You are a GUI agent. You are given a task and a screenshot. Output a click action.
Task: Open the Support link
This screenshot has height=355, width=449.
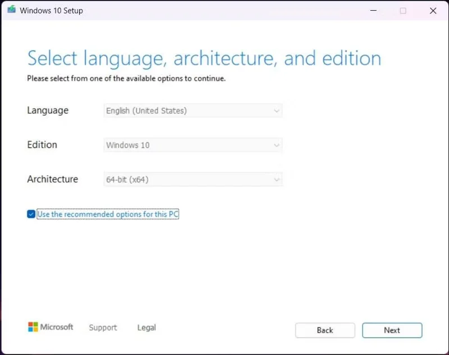pyautogui.click(x=103, y=328)
